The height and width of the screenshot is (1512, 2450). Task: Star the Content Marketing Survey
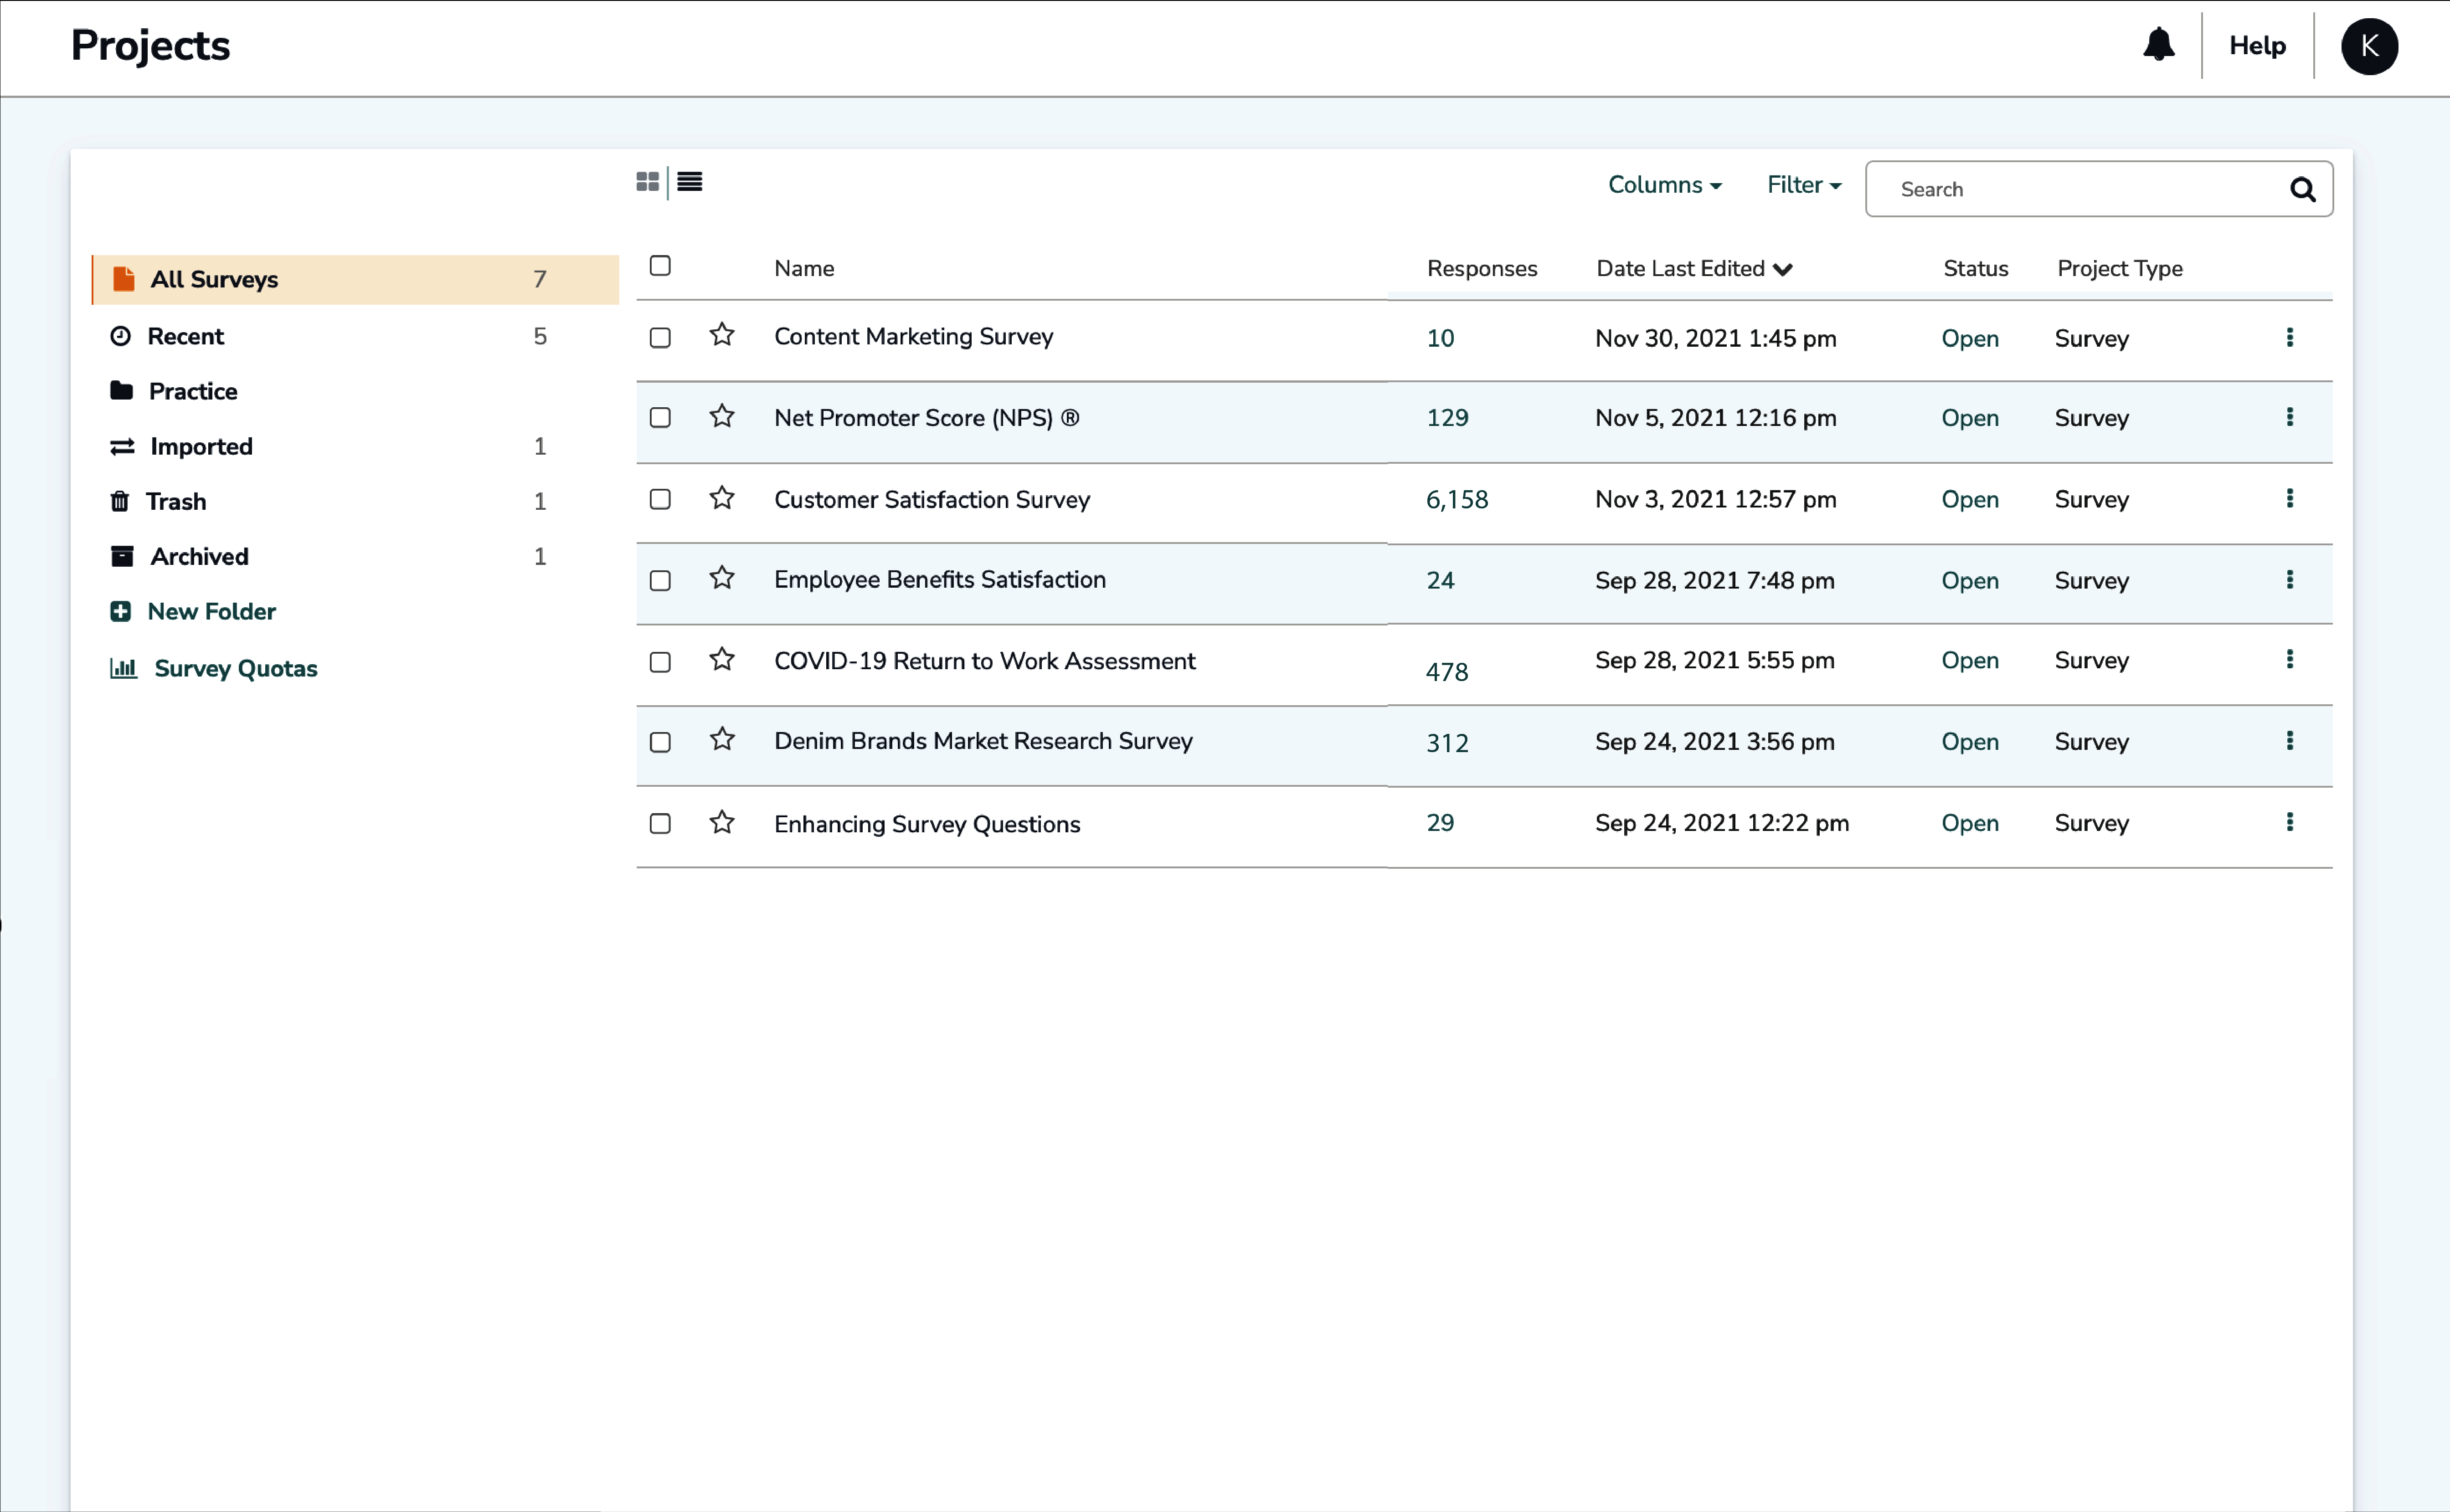tap(721, 335)
